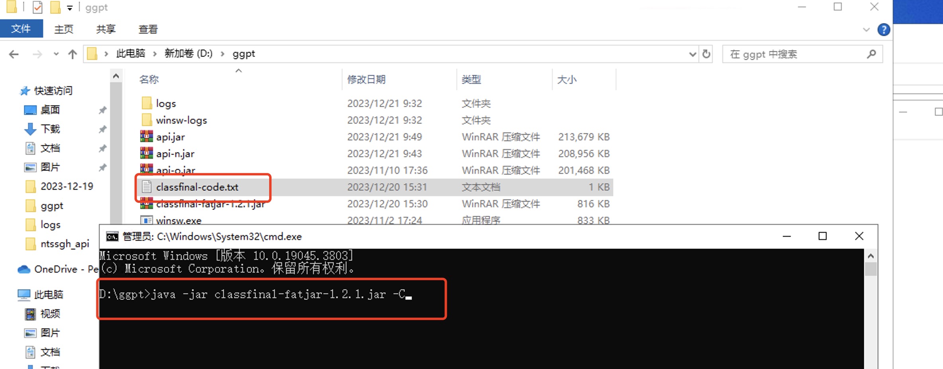Select the classfinal-code.txt file
The height and width of the screenshot is (369, 943).
197,187
